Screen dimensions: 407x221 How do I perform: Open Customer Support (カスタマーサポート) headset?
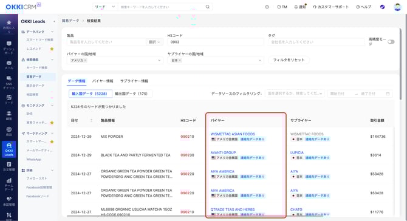pyautogui.click(x=330, y=7)
